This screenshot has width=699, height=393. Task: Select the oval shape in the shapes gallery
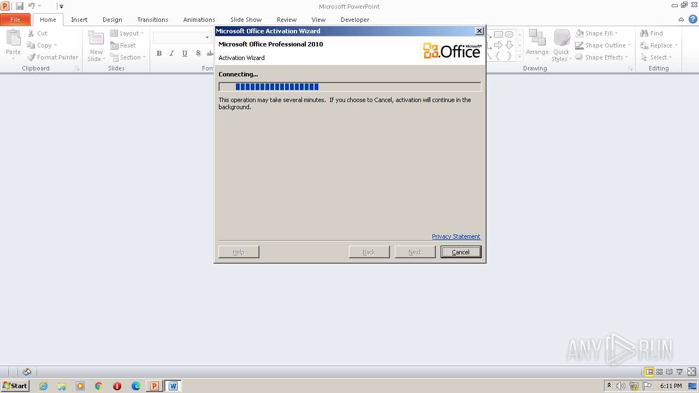[x=509, y=34]
